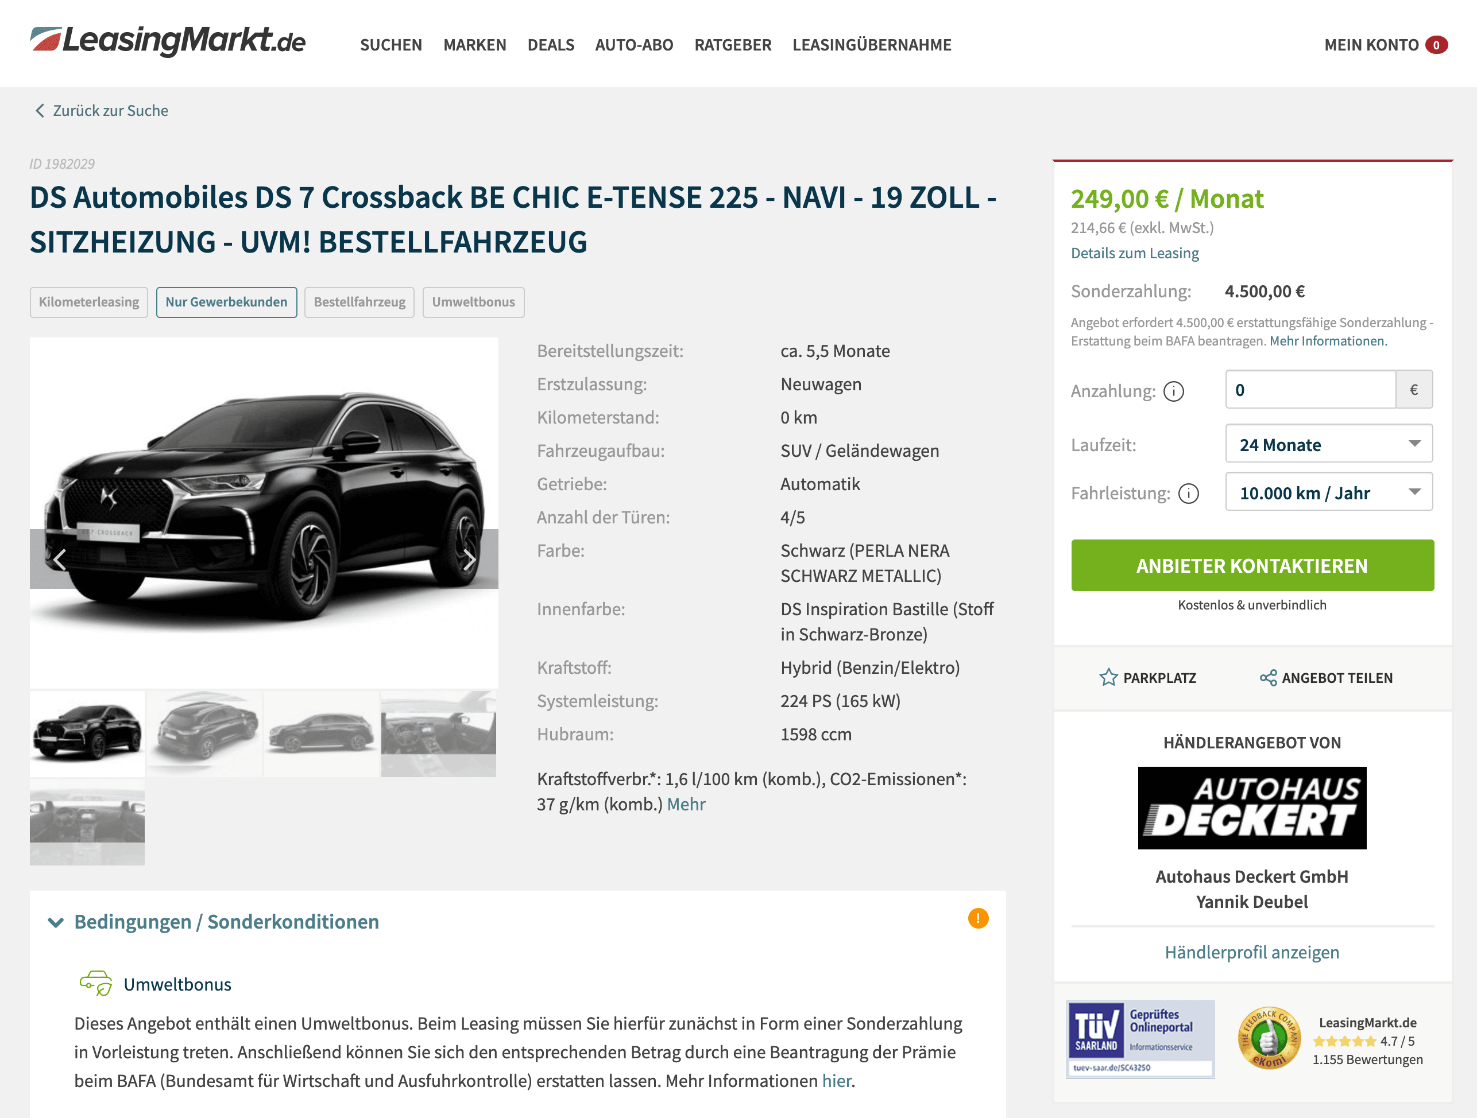
Task: Click Fahrleistung info icon
Action: point(1189,493)
